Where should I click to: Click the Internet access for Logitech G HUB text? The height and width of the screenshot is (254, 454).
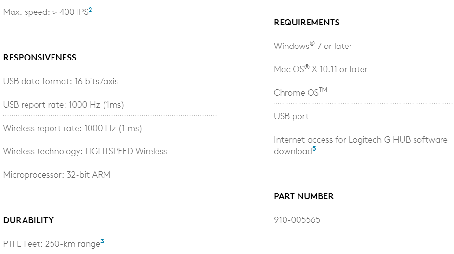[x=360, y=140]
